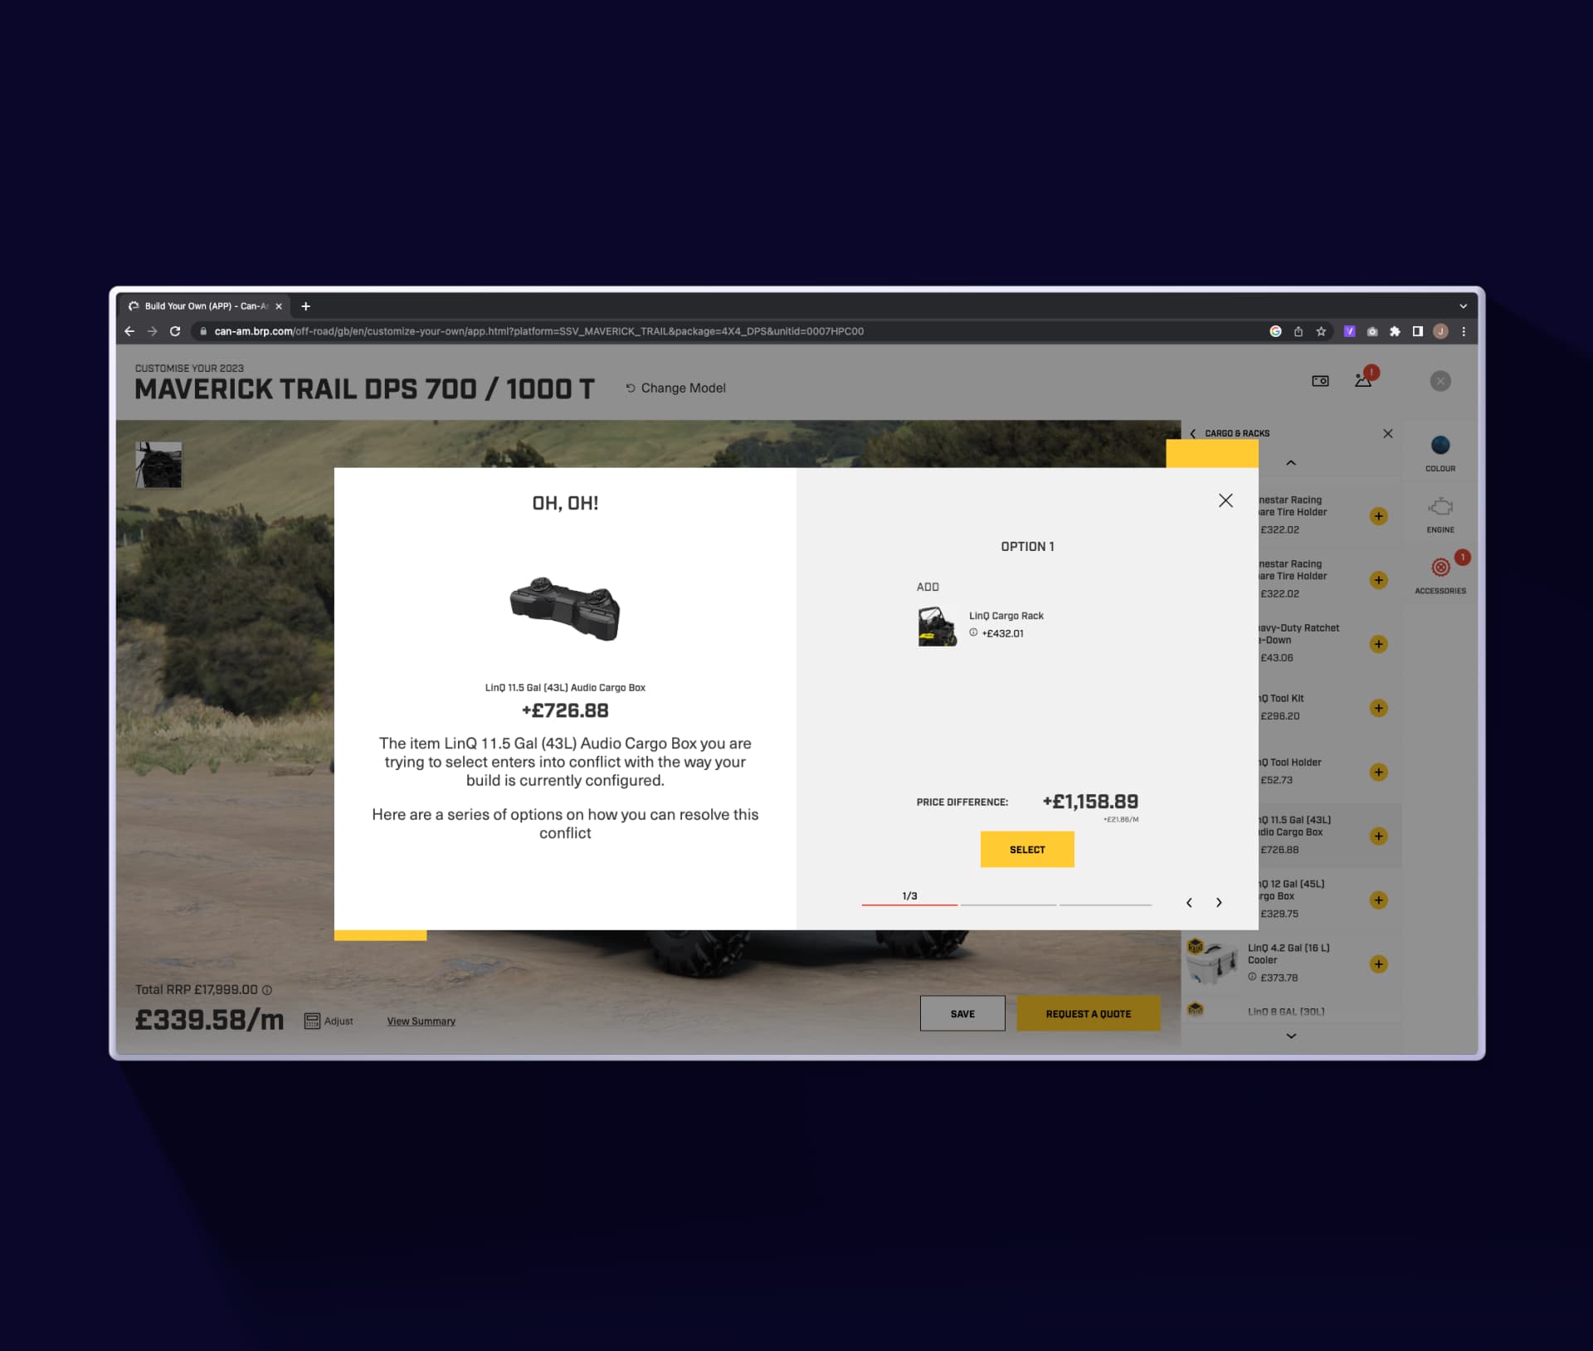Viewport: 1593px width, 1351px height.
Task: Add the LinQ 4.2 Gal Cooler
Action: 1379,964
